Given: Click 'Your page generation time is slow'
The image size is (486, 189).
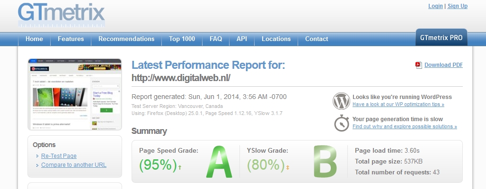Looking at the screenshot, I should coord(398,119).
